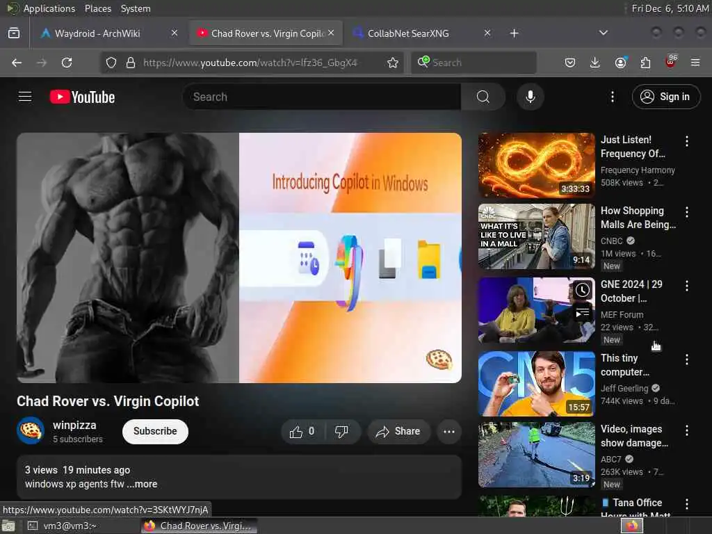
Task: Dislike the video with thumbs down
Action: point(341,431)
